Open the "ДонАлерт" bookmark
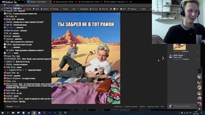The height and width of the screenshot is (115, 205). click(55, 9)
